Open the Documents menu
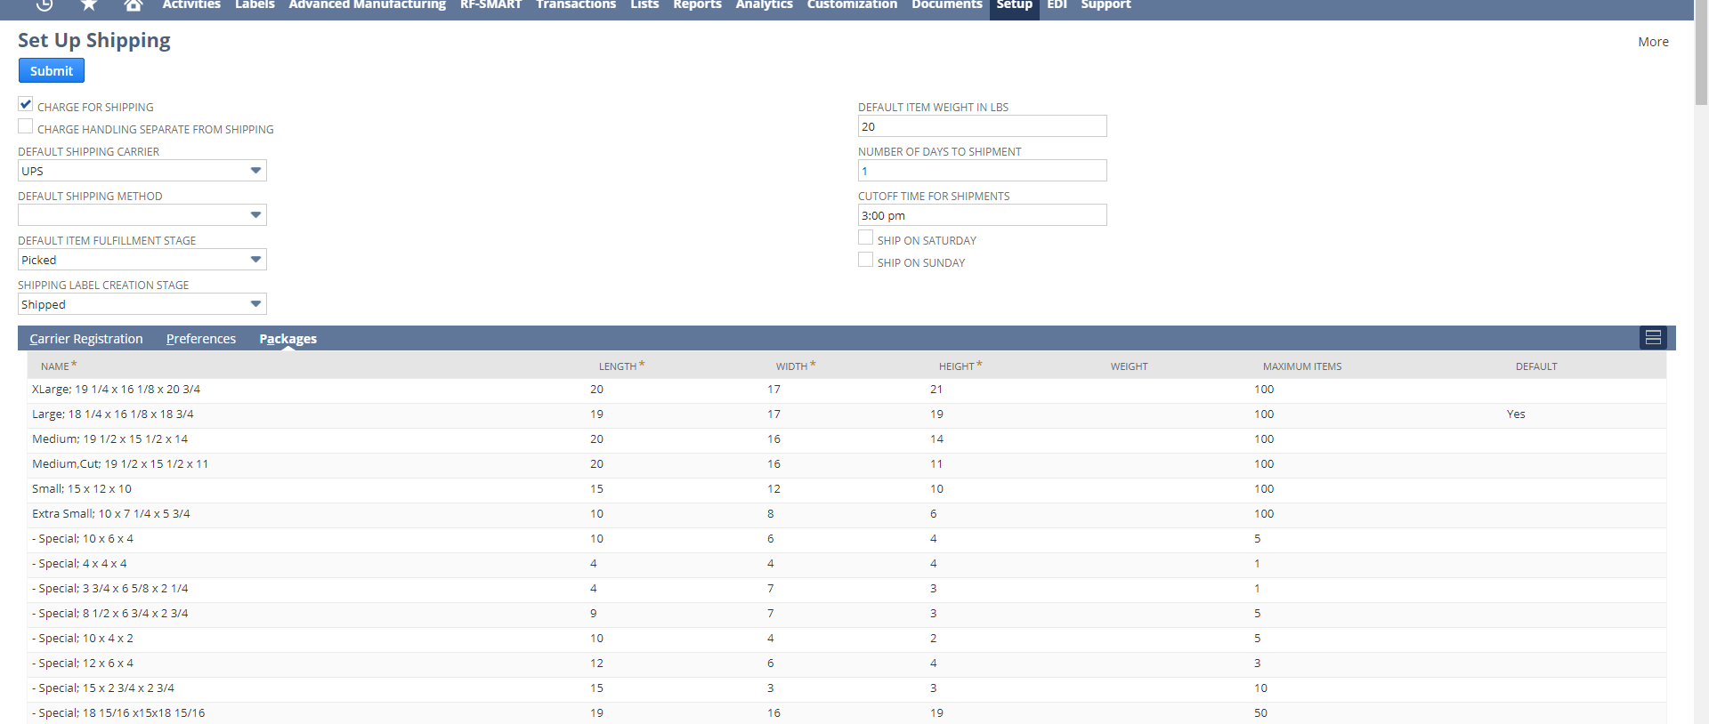This screenshot has height=724, width=1709. (947, 5)
